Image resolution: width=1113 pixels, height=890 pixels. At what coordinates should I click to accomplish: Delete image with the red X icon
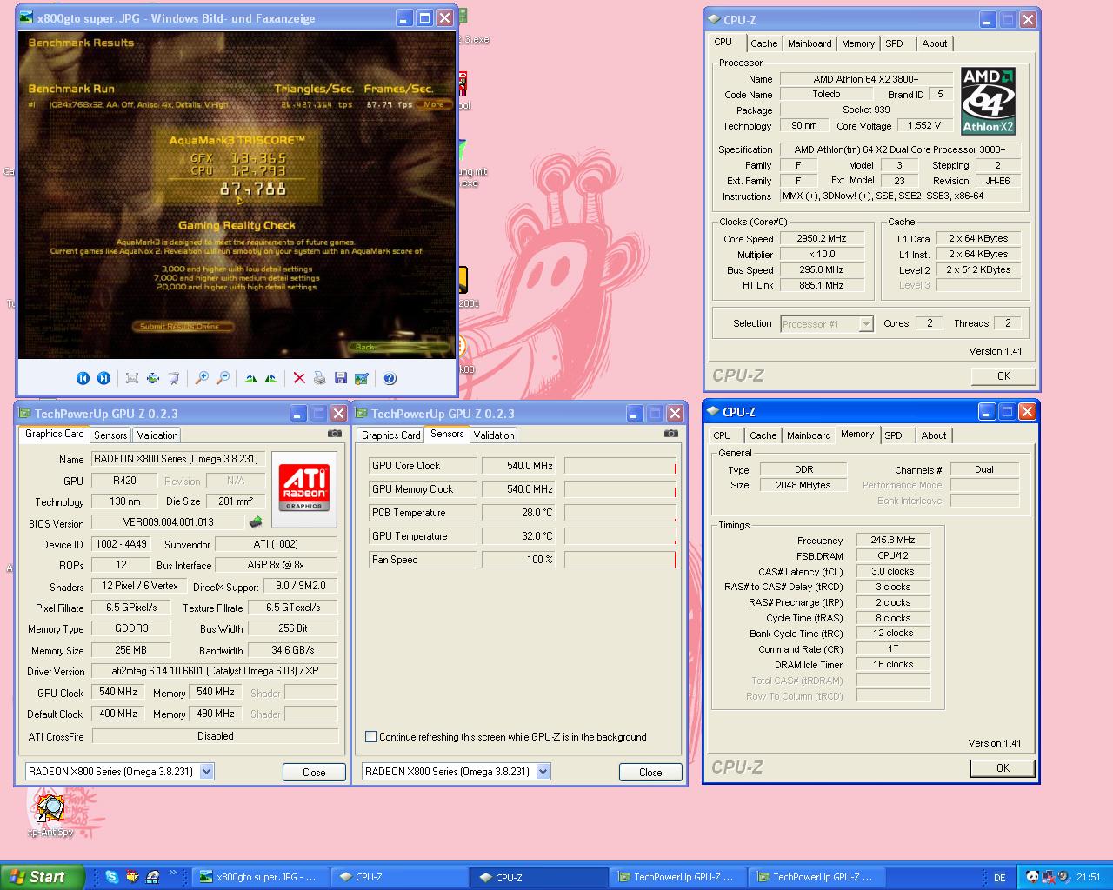click(299, 378)
